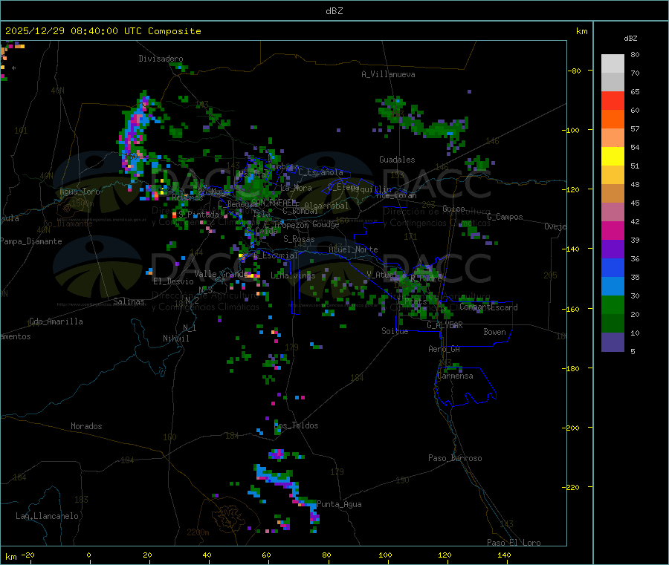Click the -20 km horizontal axis tick

tap(28, 555)
